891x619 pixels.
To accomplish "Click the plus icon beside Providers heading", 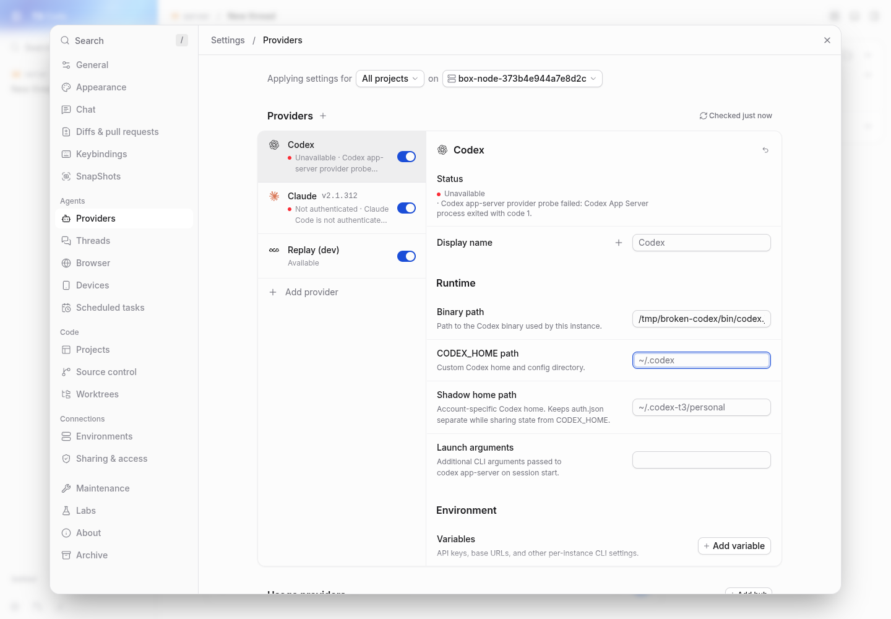I will [x=323, y=116].
